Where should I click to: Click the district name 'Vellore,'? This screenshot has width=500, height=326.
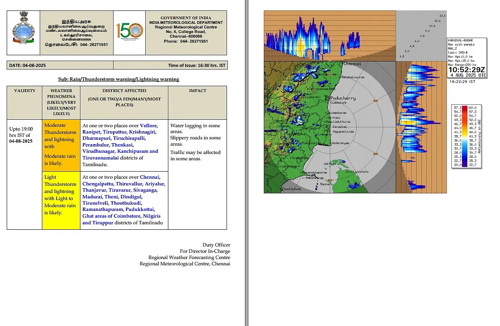[x=149, y=126]
